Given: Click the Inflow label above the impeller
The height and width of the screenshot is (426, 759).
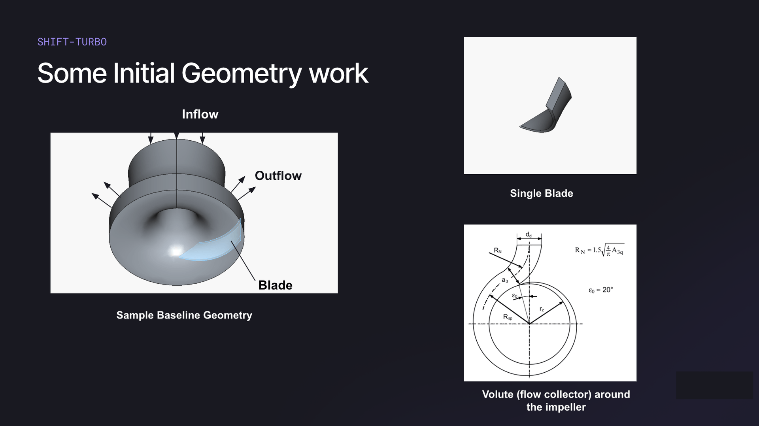Looking at the screenshot, I should point(200,114).
